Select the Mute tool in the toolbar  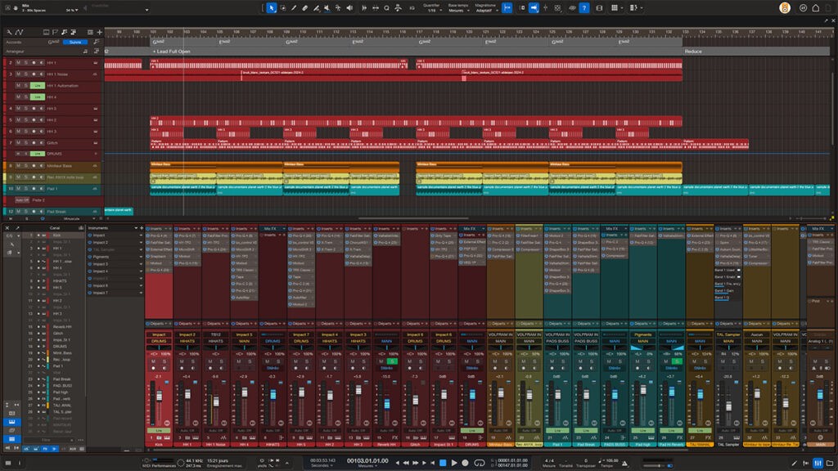point(326,7)
